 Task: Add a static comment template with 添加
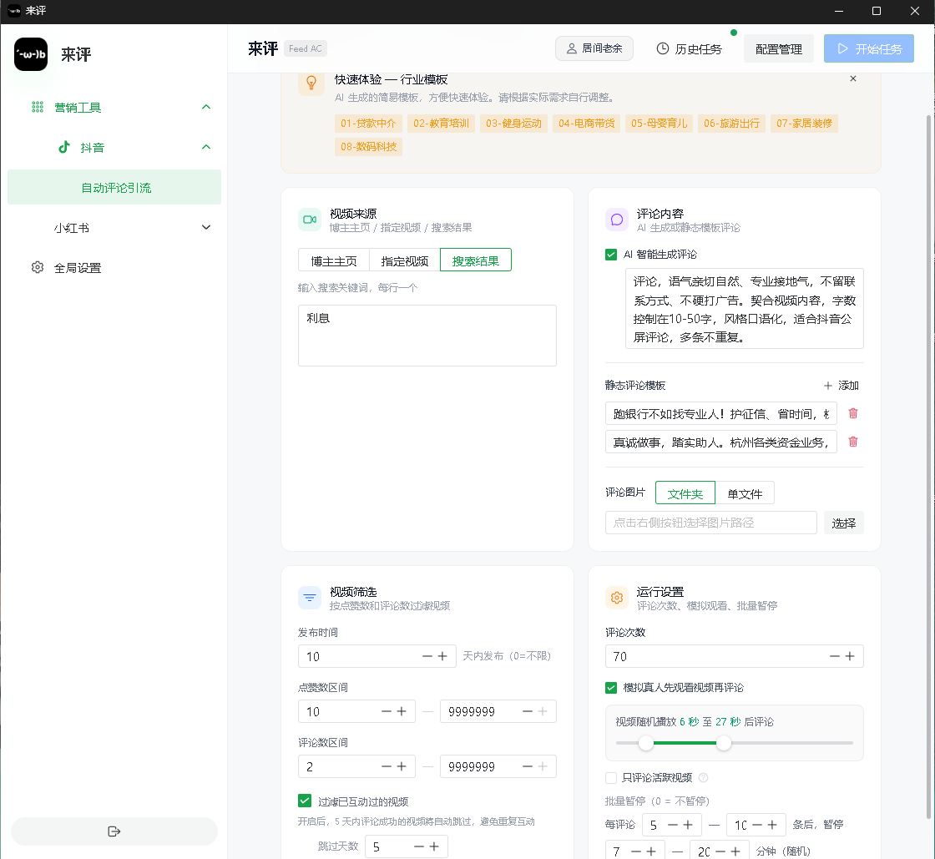click(841, 385)
